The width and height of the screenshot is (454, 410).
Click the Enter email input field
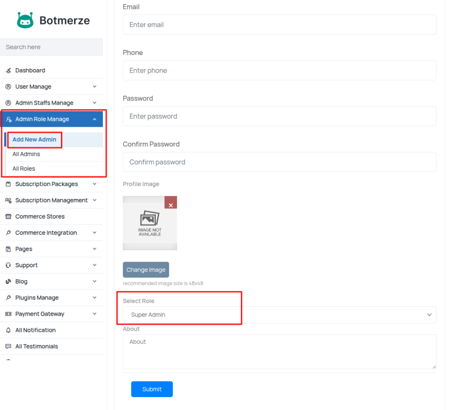[279, 25]
